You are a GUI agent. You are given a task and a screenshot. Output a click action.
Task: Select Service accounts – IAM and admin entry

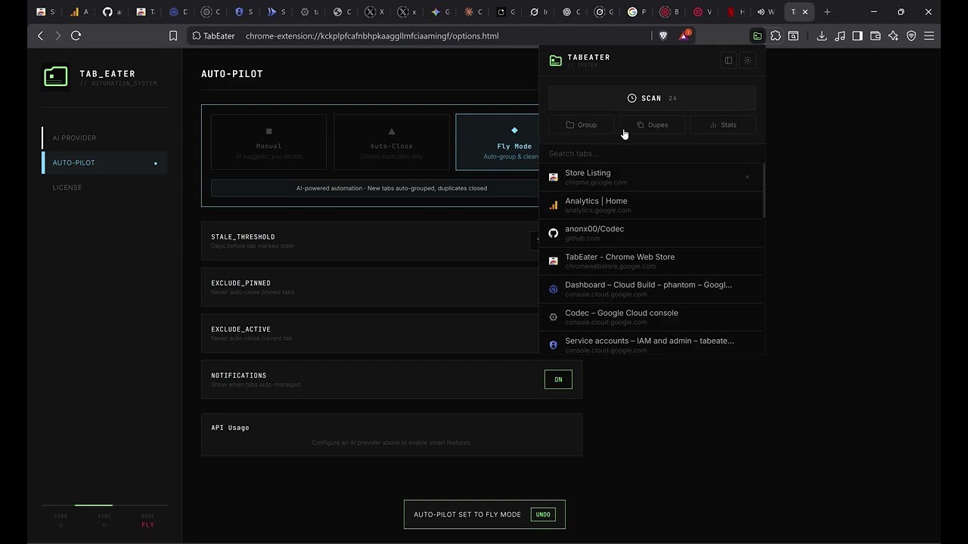(651, 343)
